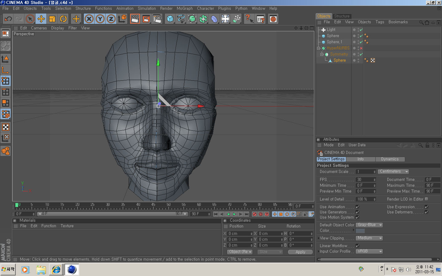
Task: Open Materials Function menu
Action: tap(49, 226)
